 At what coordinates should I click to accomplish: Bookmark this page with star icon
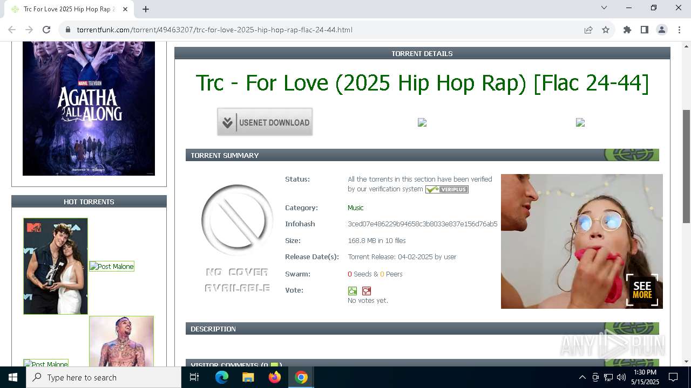click(606, 30)
